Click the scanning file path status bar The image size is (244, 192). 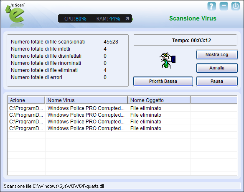(x=122, y=186)
